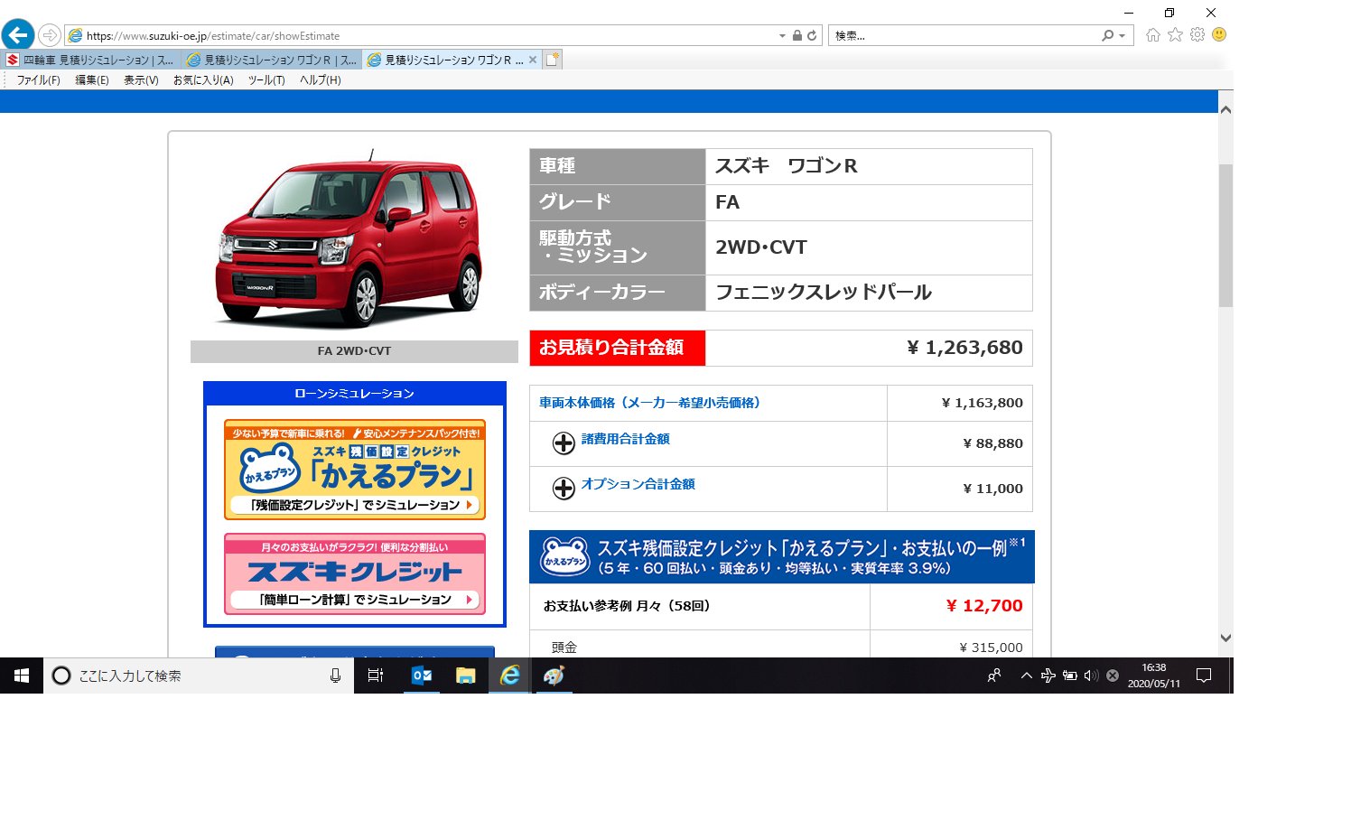Click the vertical scrollbar thumb
Viewport: 1351px width, 820px height.
(x=1225, y=236)
